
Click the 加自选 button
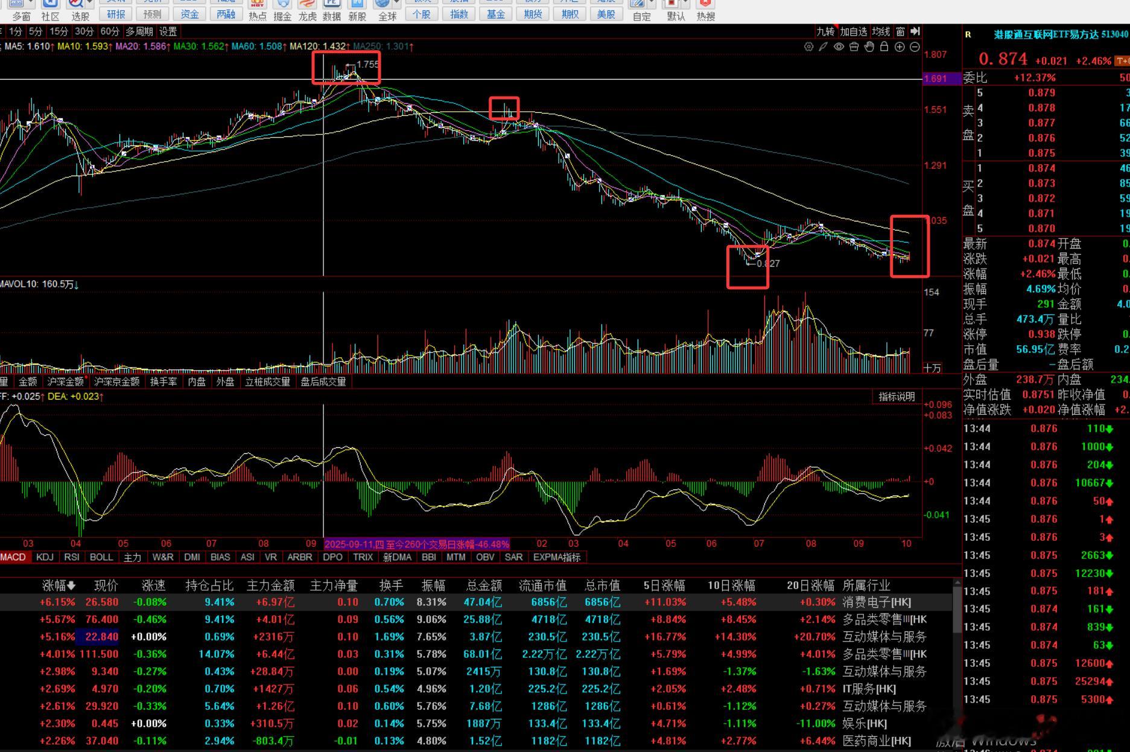coord(853,31)
